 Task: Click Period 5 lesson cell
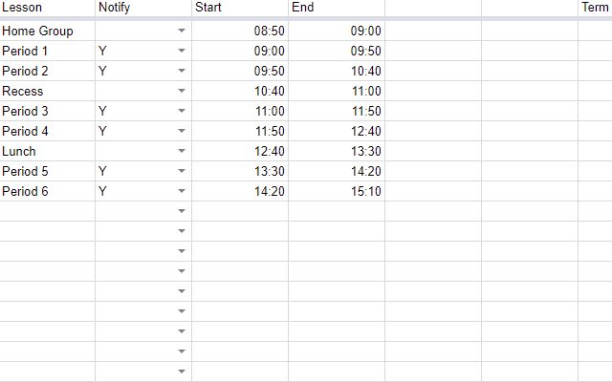tap(47, 171)
